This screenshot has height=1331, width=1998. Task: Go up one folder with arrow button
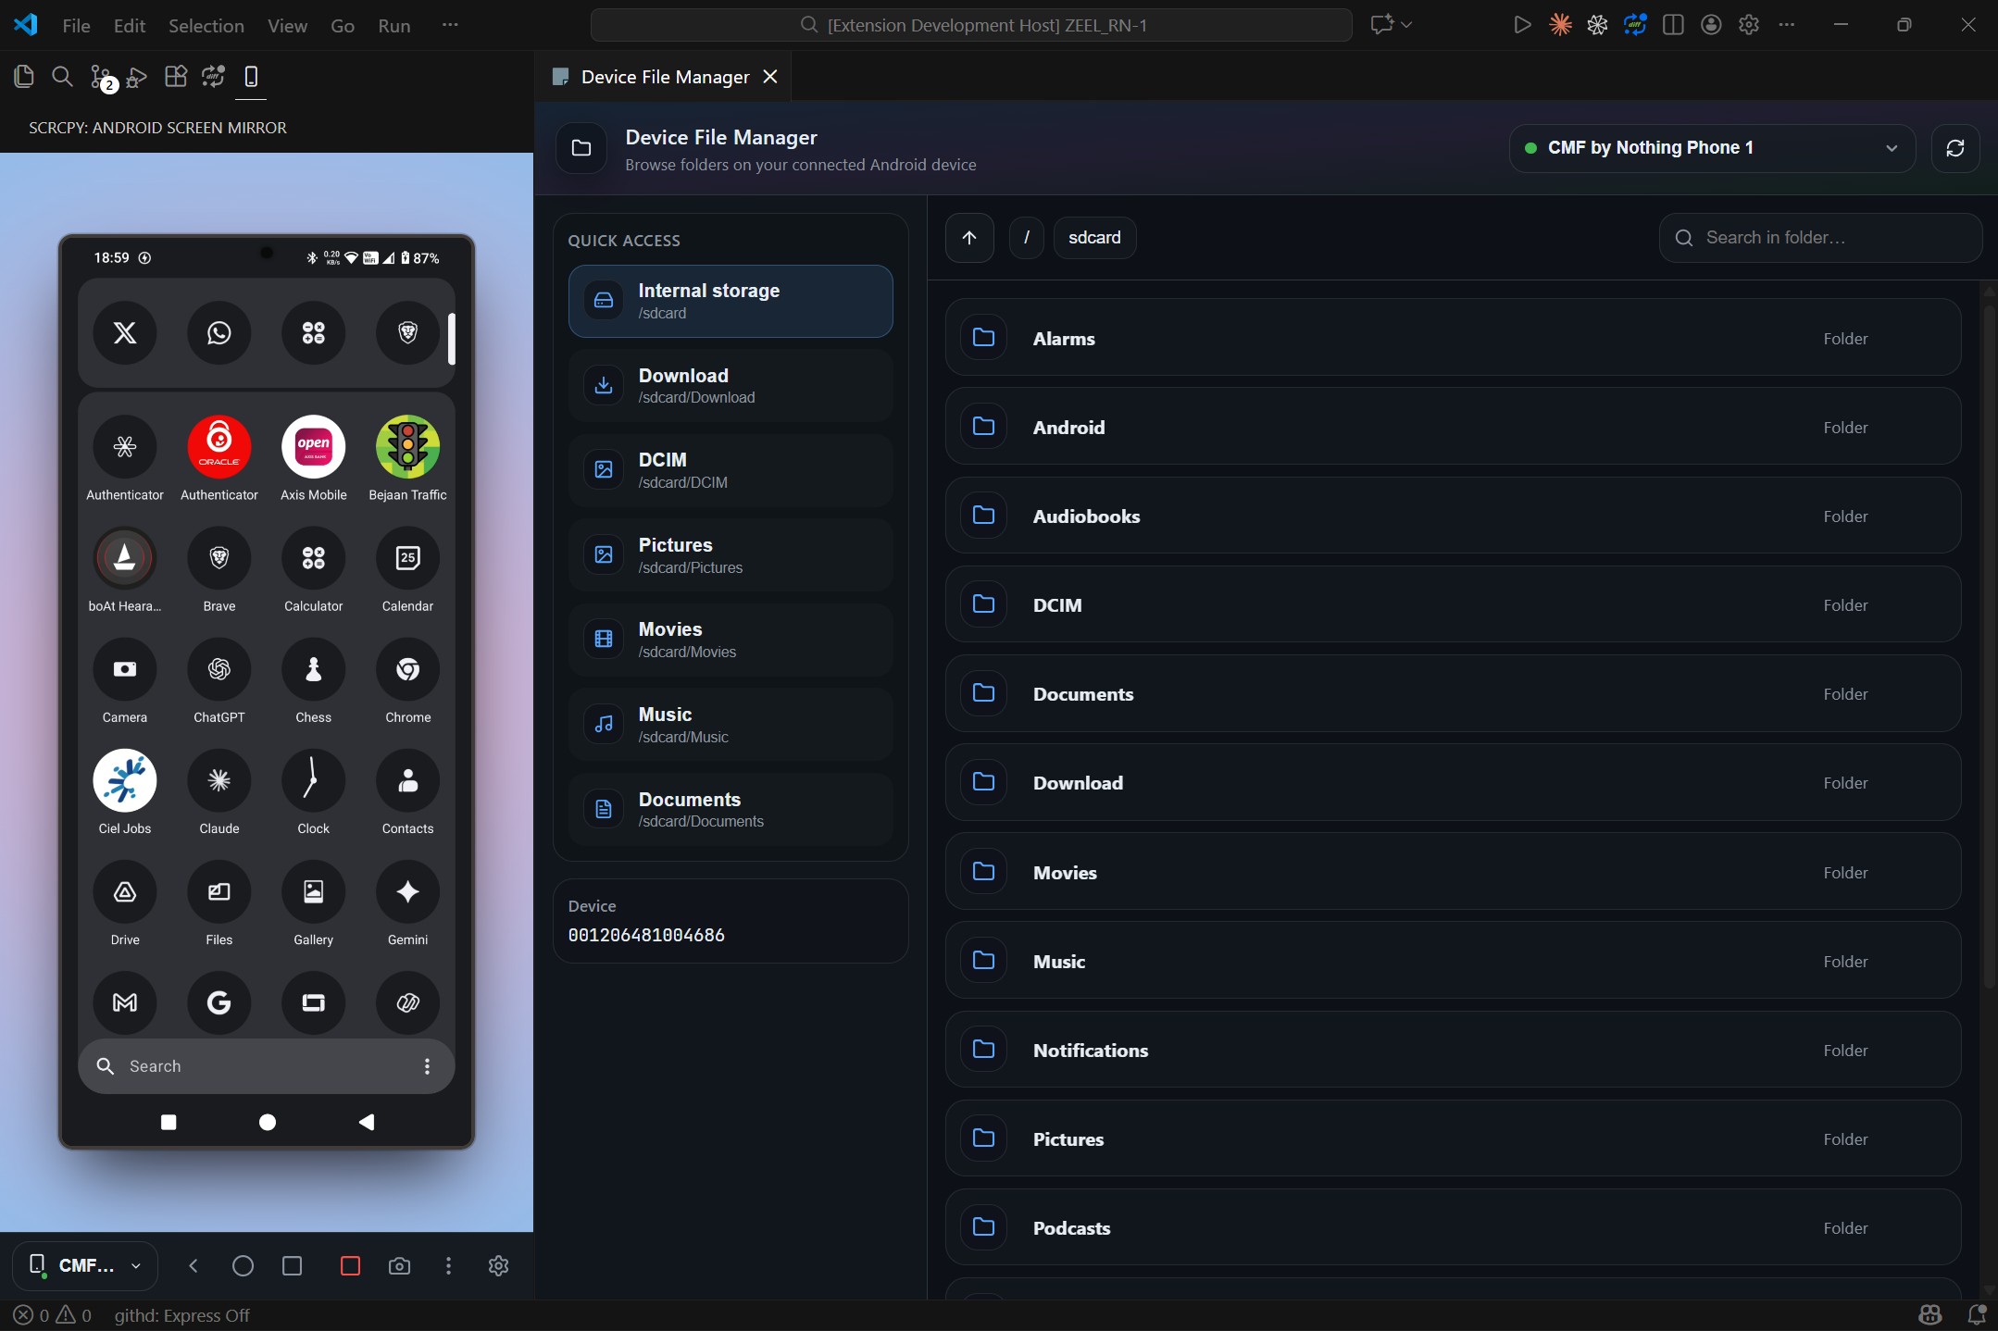pyautogui.click(x=969, y=238)
